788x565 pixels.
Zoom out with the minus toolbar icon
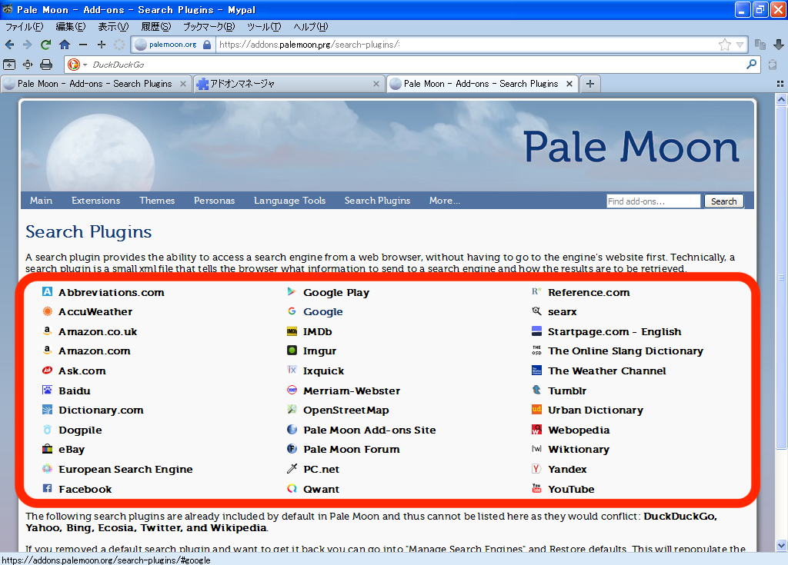(x=83, y=45)
